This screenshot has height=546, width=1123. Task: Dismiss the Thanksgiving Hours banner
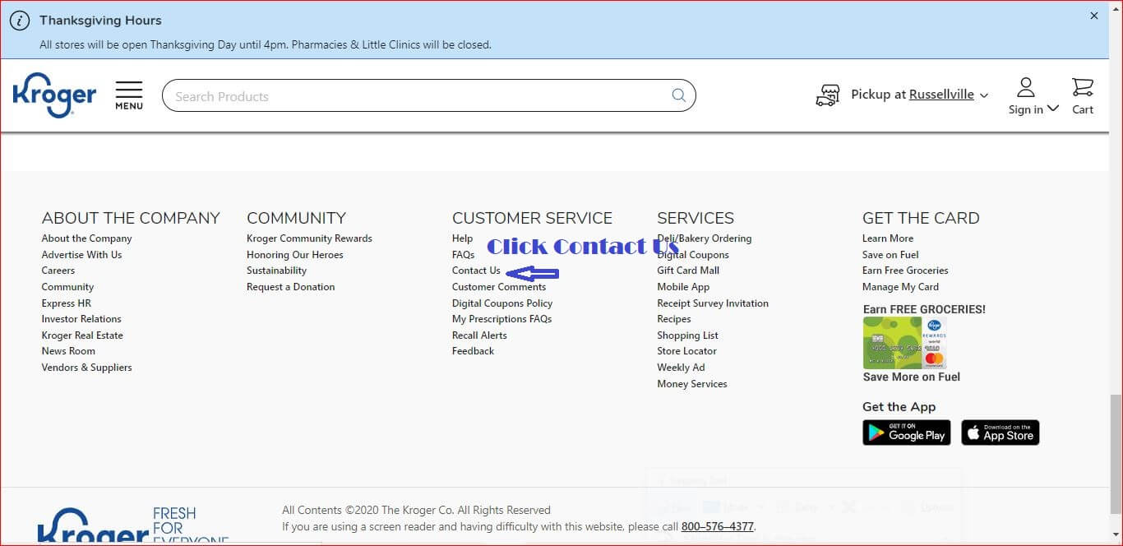click(x=1093, y=16)
